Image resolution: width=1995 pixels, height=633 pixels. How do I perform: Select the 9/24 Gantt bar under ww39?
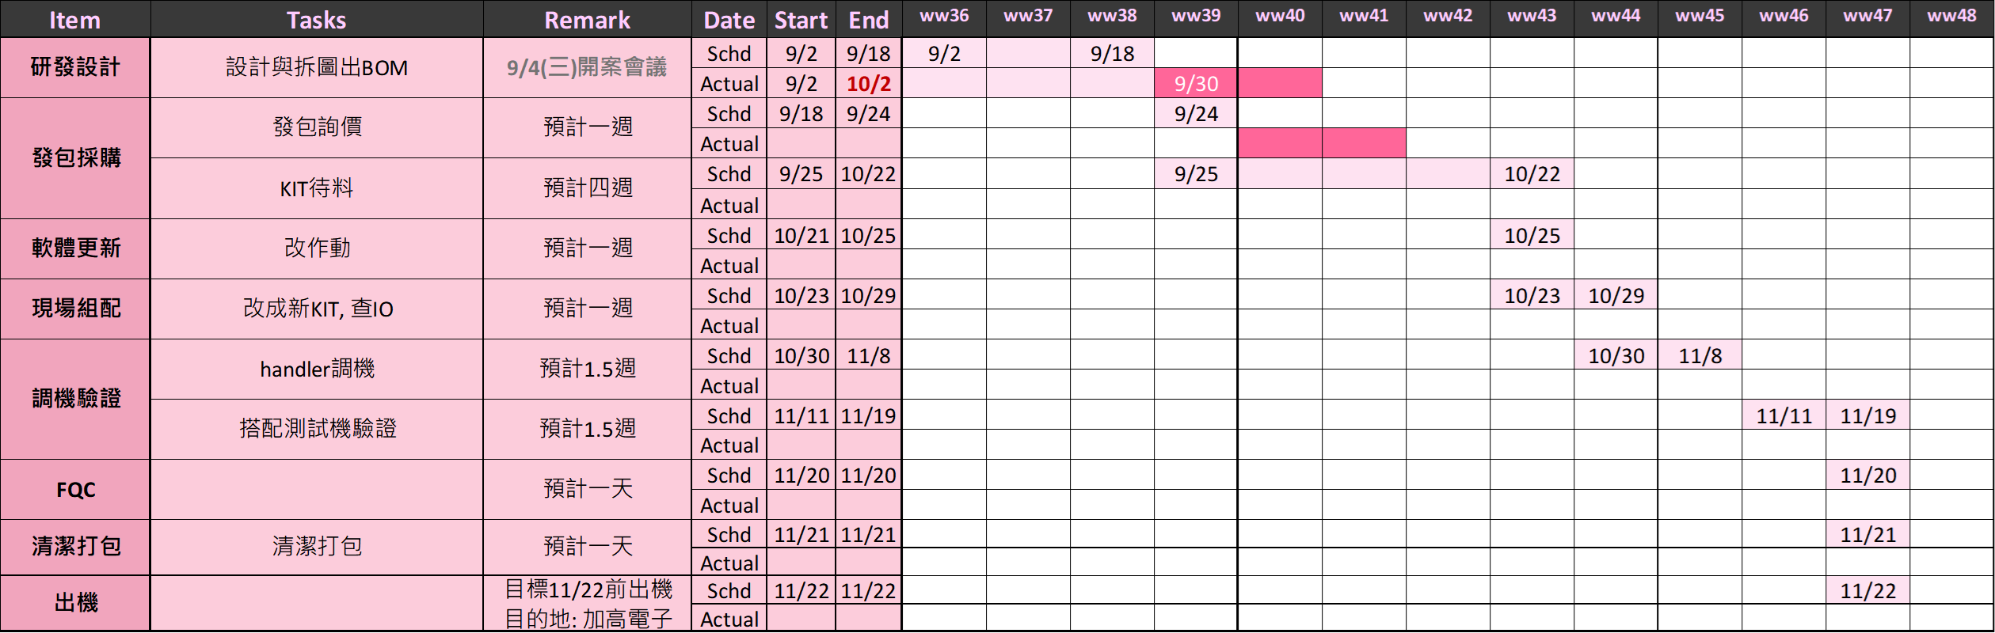(x=1196, y=114)
